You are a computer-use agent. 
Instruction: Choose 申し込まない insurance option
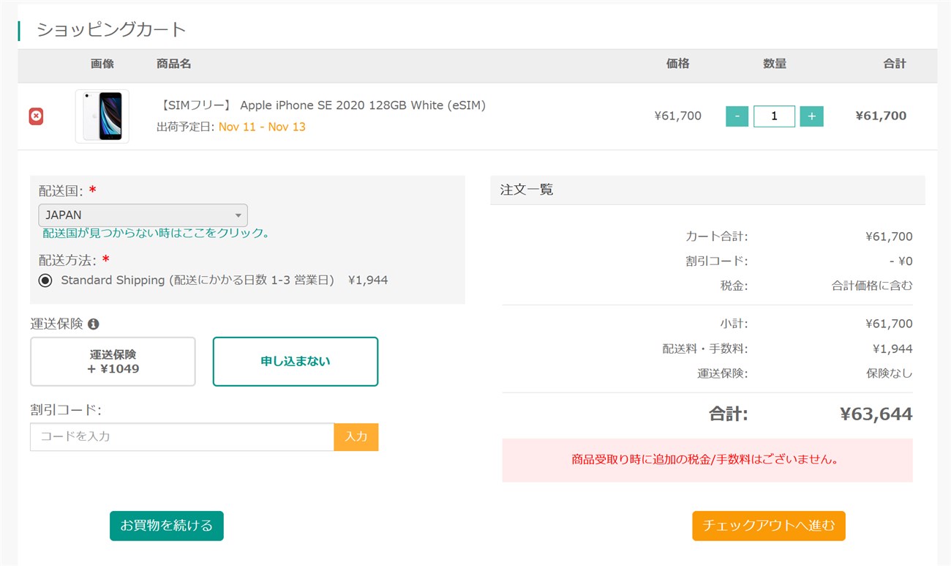pos(296,362)
